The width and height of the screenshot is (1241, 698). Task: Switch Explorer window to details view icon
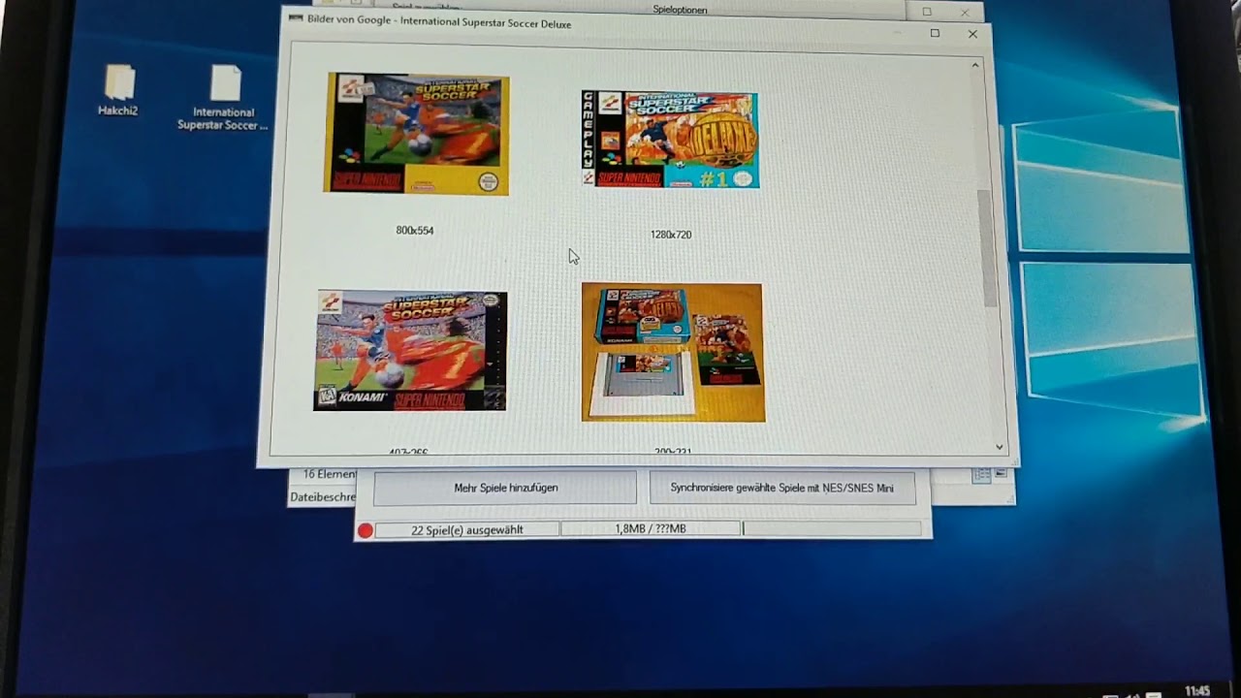[981, 474]
